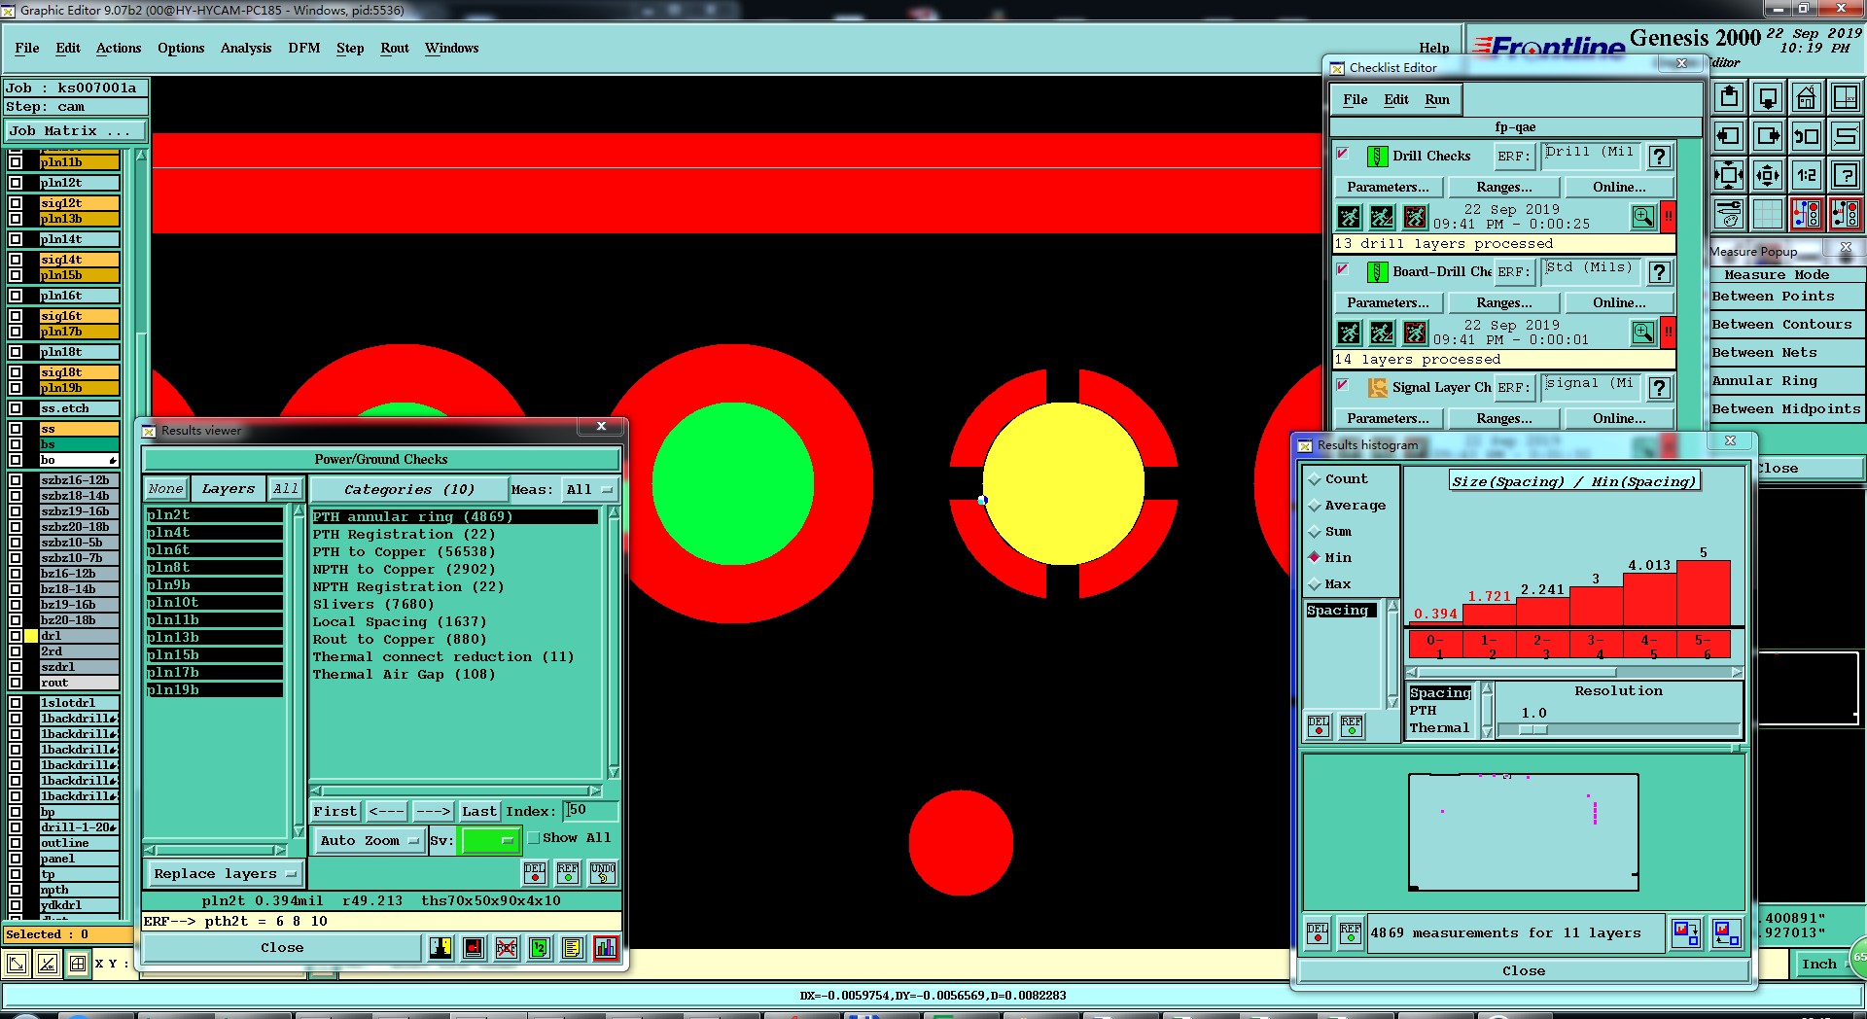Click the 0-1 red histogram bin
Image resolution: width=1867 pixels, height=1019 pixels.
pos(1435,646)
